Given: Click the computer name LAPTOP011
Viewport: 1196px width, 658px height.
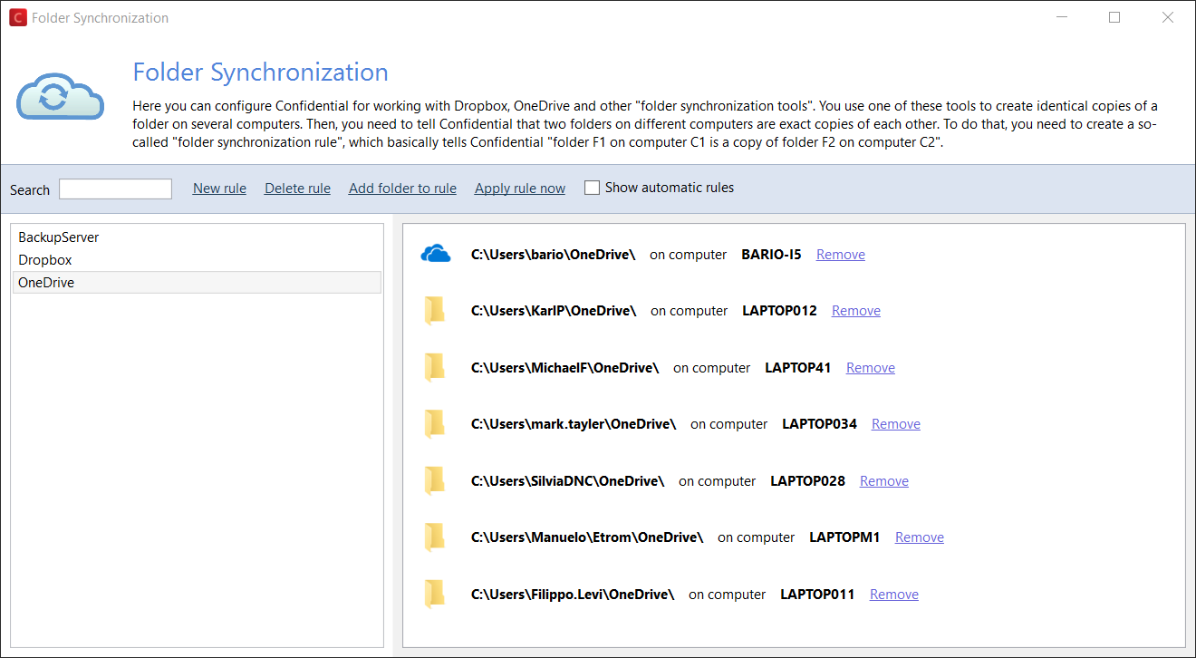Looking at the screenshot, I should coord(817,595).
